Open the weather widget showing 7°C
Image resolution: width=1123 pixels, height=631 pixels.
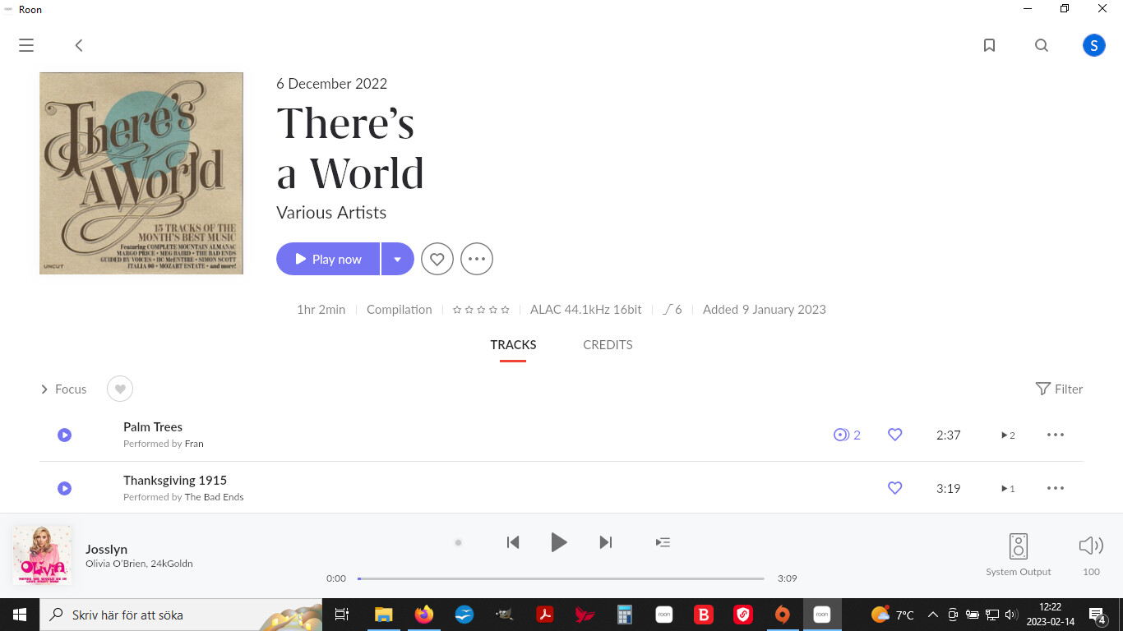pos(892,615)
